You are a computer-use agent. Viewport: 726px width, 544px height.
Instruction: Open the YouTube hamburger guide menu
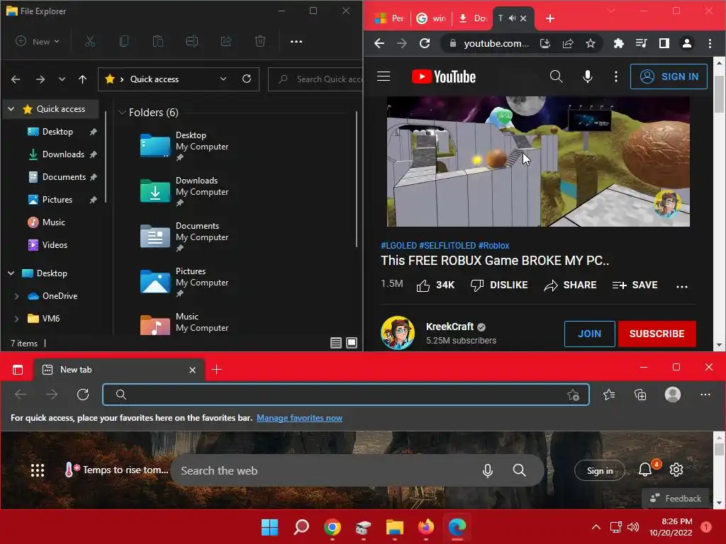[x=384, y=76]
